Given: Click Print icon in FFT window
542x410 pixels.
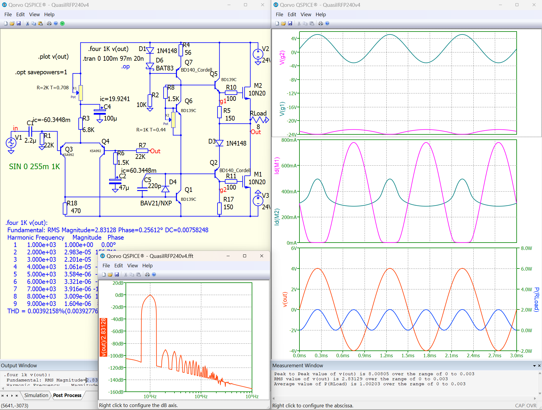Looking at the screenshot, I should (x=147, y=275).
